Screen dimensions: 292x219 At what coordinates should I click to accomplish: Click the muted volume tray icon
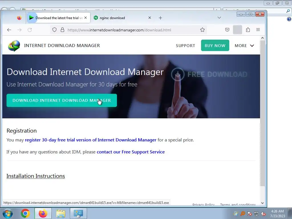click(263, 214)
